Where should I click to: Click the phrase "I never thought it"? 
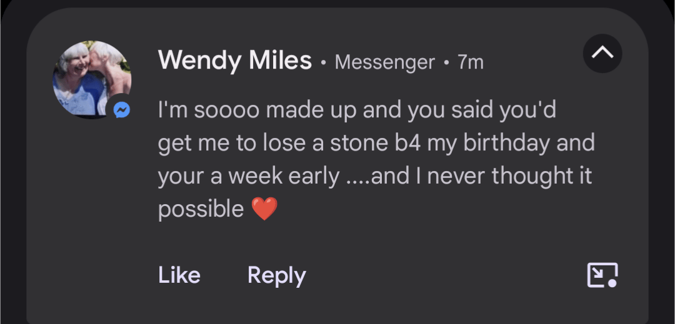point(502,176)
